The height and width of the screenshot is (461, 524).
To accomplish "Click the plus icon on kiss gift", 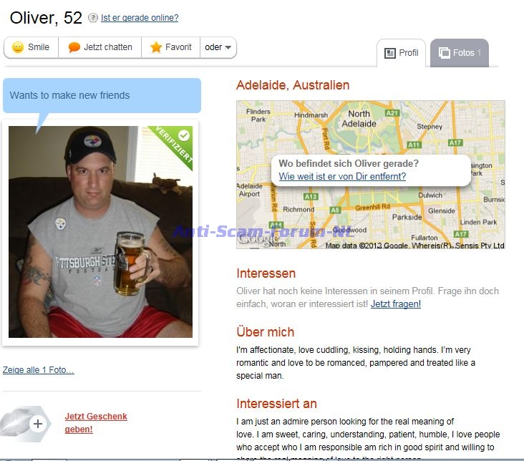I will (38, 424).
